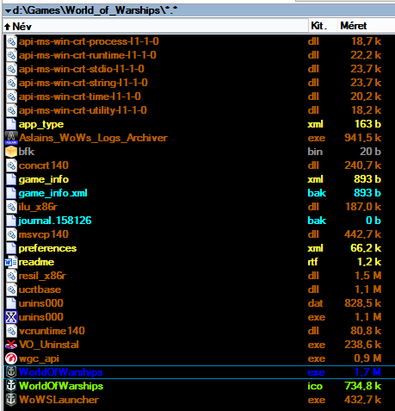
Task: Click the VO_Uninstal exe icon
Action: [11, 345]
